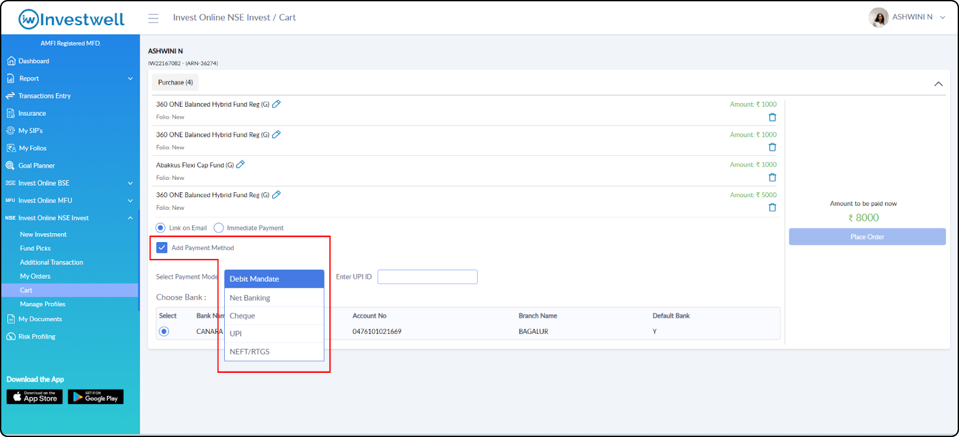Edit the Abakkus Flexi Cap Fund entry
Screen dimensions: 959x437
240,164
